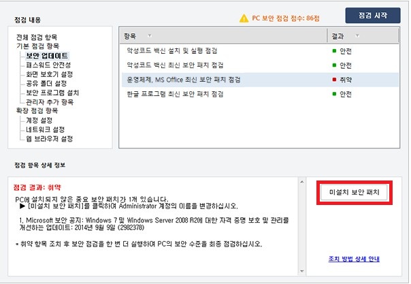Click the detail panel scroll down arrow

click(x=301, y=271)
